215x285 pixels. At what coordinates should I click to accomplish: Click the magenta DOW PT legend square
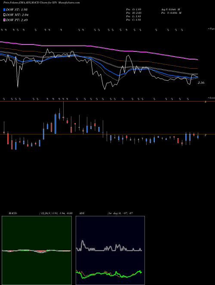click(x=5, y=20)
